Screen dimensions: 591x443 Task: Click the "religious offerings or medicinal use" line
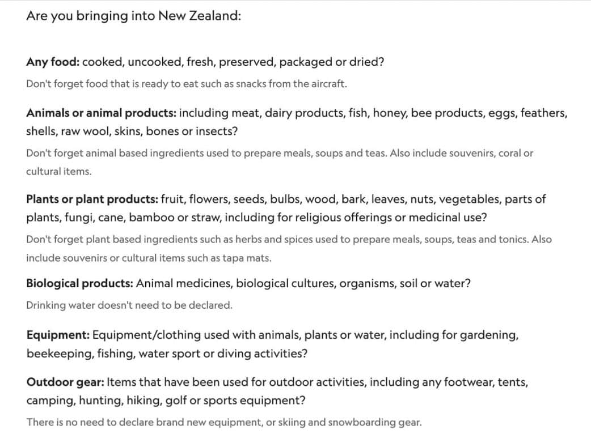point(256,218)
